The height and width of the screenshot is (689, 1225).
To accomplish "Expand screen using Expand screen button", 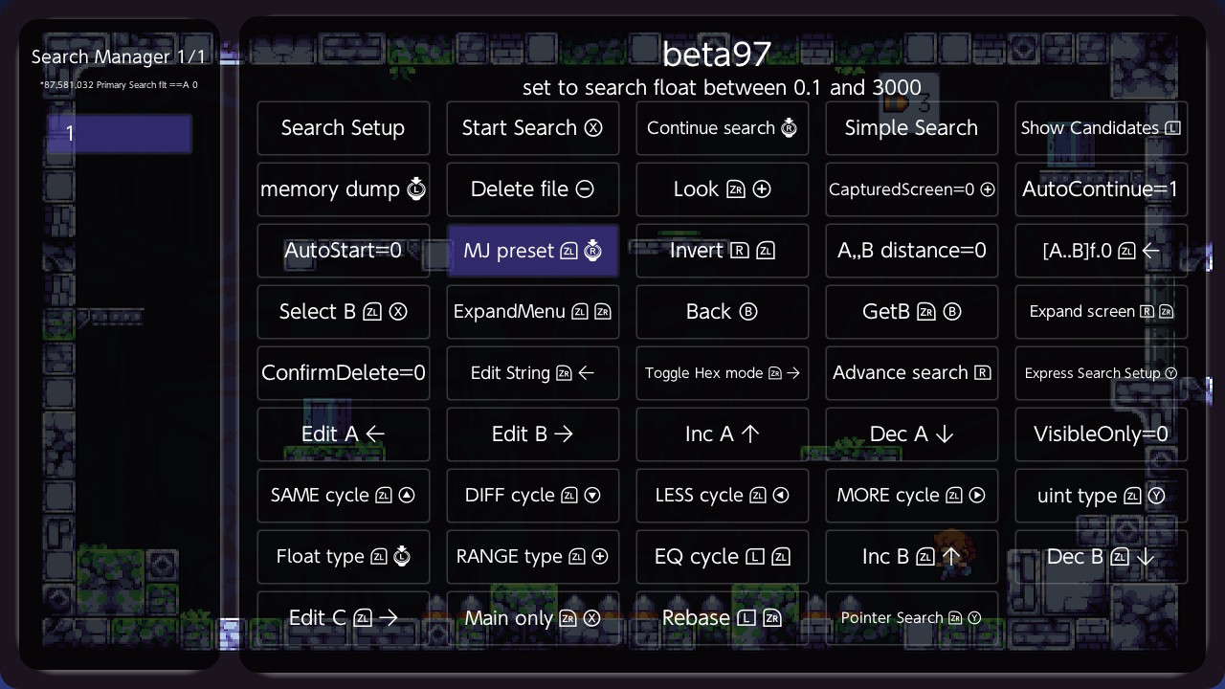I will click(1101, 312).
